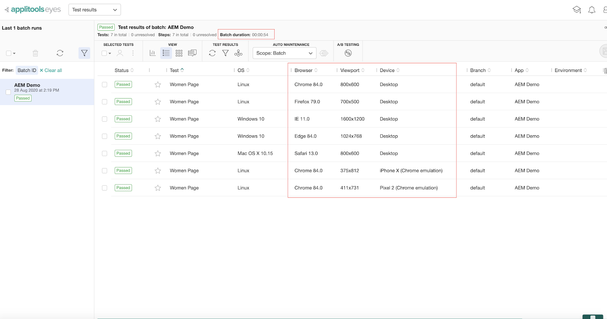Click the test results filter funnel

point(225,53)
